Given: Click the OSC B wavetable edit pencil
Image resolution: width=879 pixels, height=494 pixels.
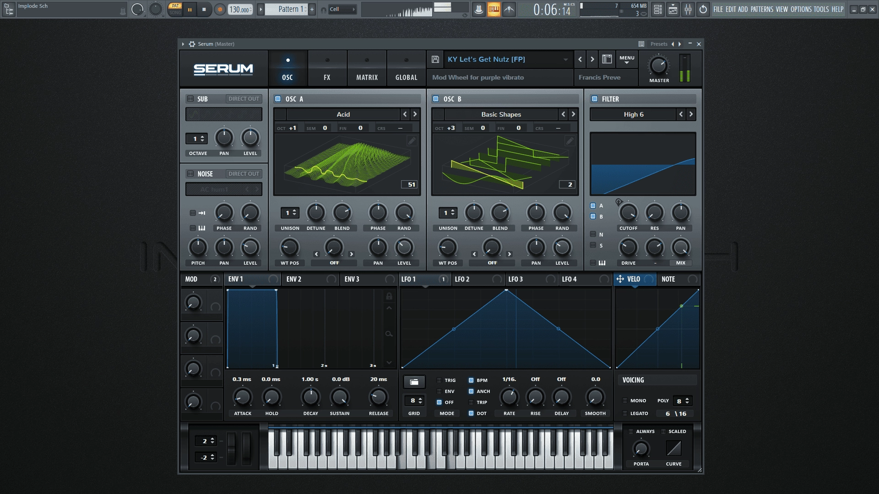Looking at the screenshot, I should (570, 141).
